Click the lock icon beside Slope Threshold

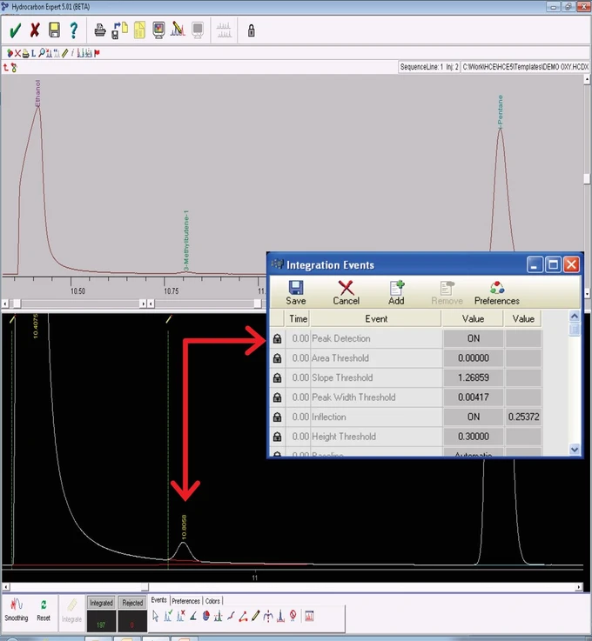pyautogui.click(x=277, y=378)
